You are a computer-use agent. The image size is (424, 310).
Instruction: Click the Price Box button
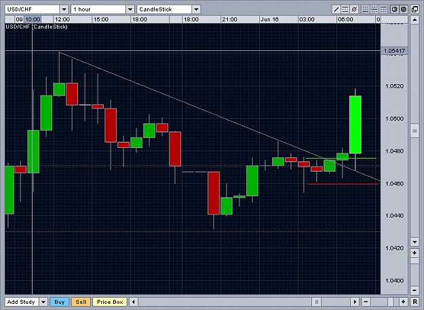[x=110, y=302]
